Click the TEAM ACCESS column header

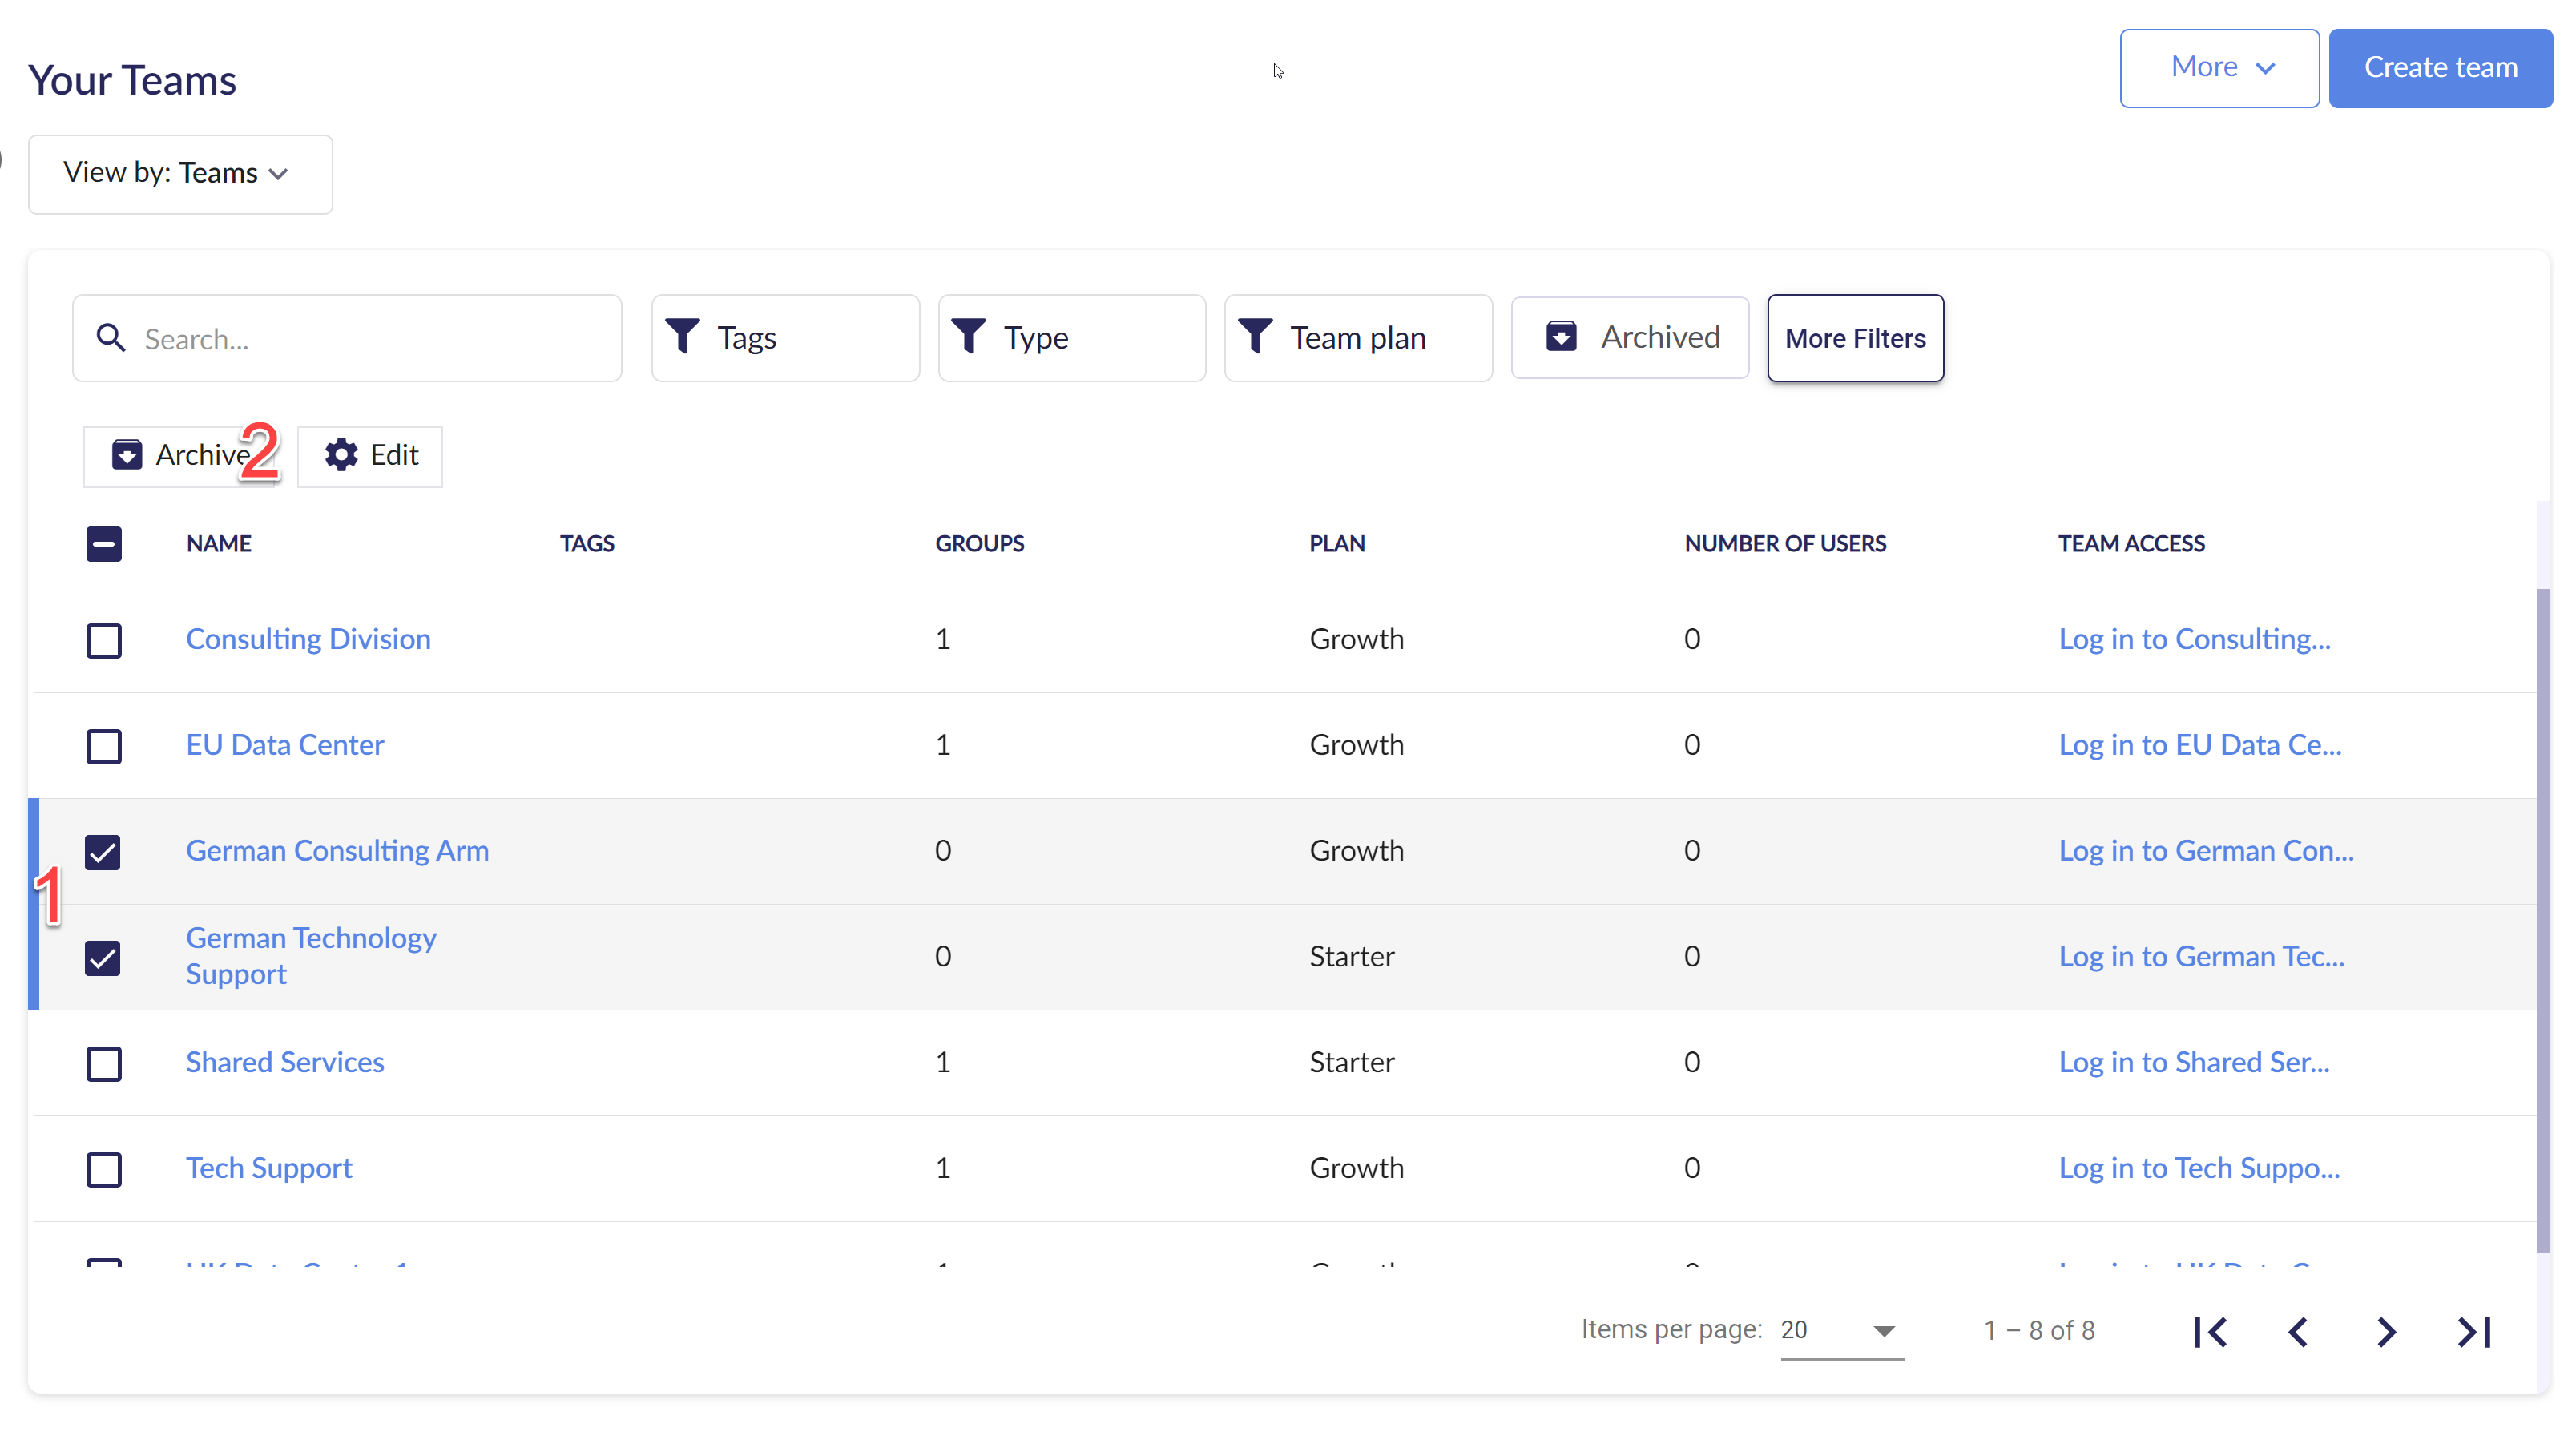click(x=2131, y=544)
